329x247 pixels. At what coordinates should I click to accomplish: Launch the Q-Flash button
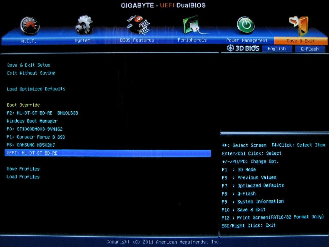point(310,49)
